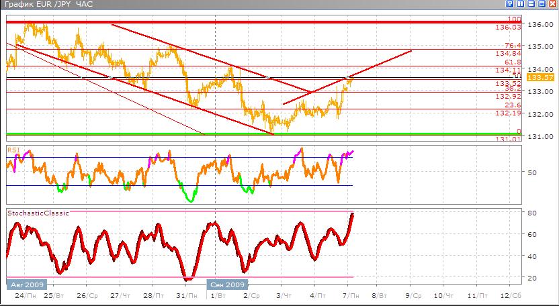The height and width of the screenshot is (306, 559).
Task: Click the StochasticClassic indicator label
Action: (38, 213)
